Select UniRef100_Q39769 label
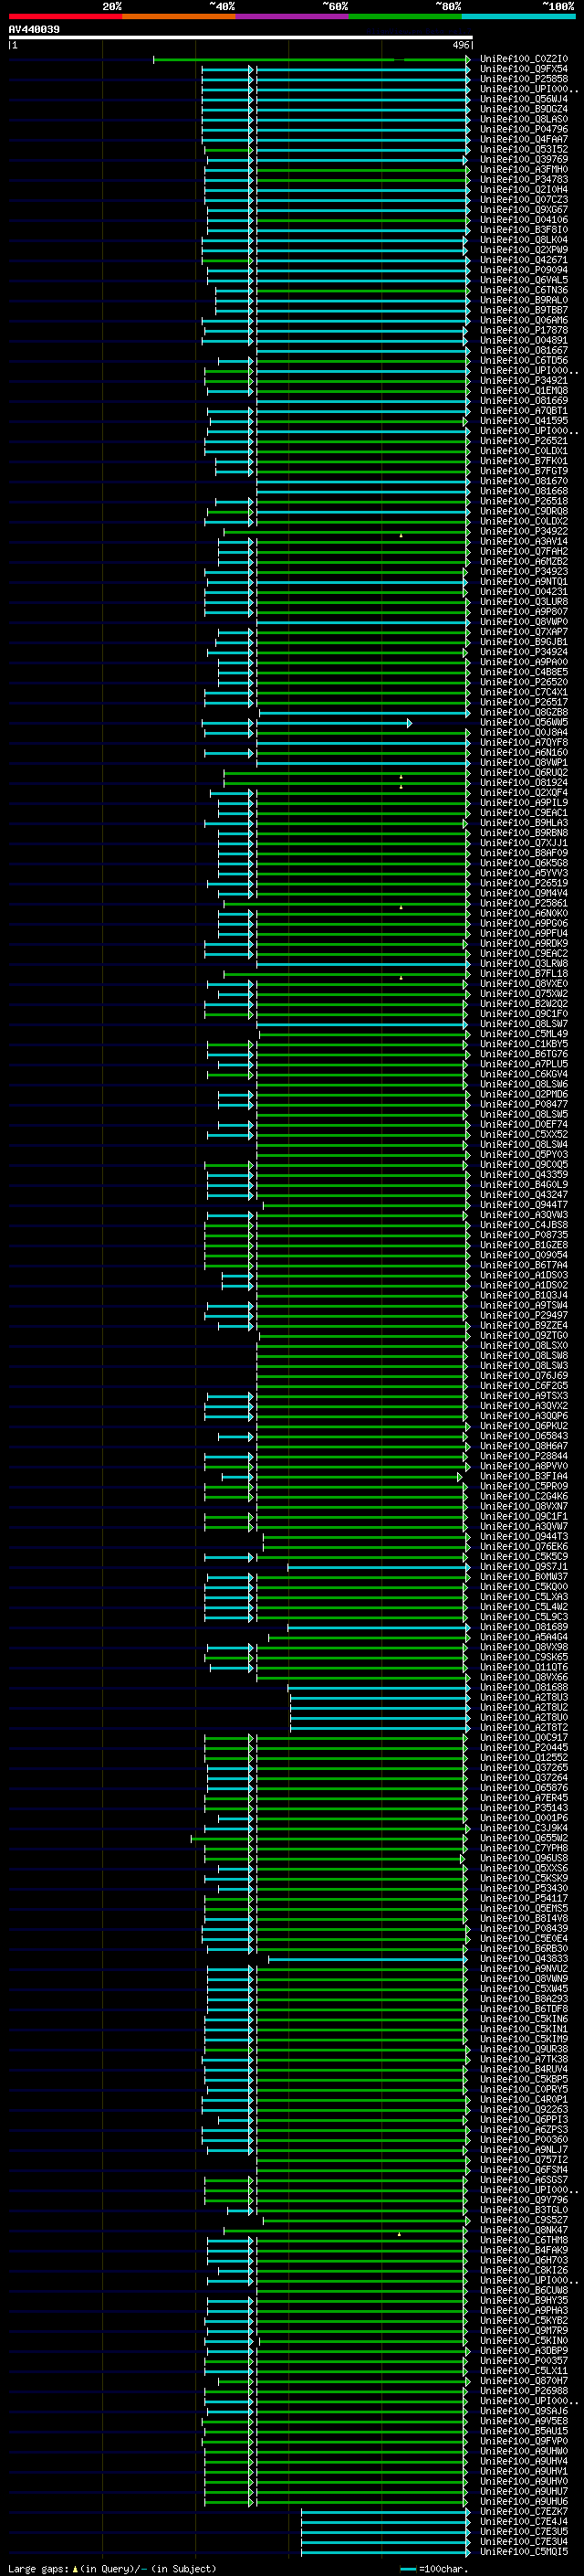 [x=524, y=159]
